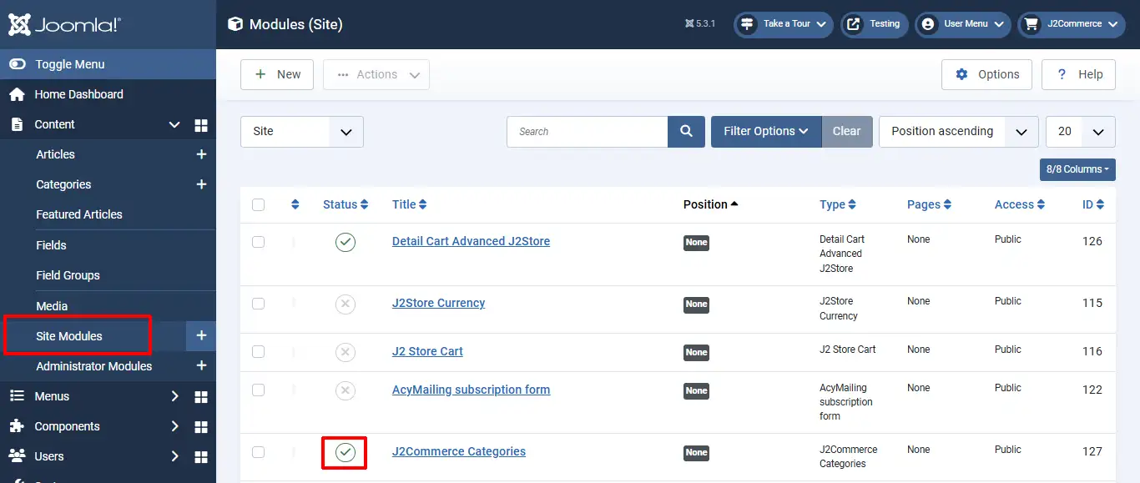
Task: Sort by Access column
Action: [x=1020, y=205]
